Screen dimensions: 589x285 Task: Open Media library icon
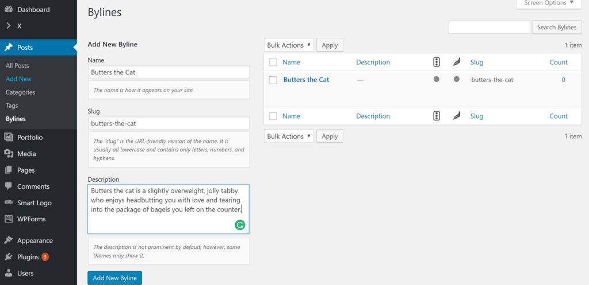click(9, 154)
